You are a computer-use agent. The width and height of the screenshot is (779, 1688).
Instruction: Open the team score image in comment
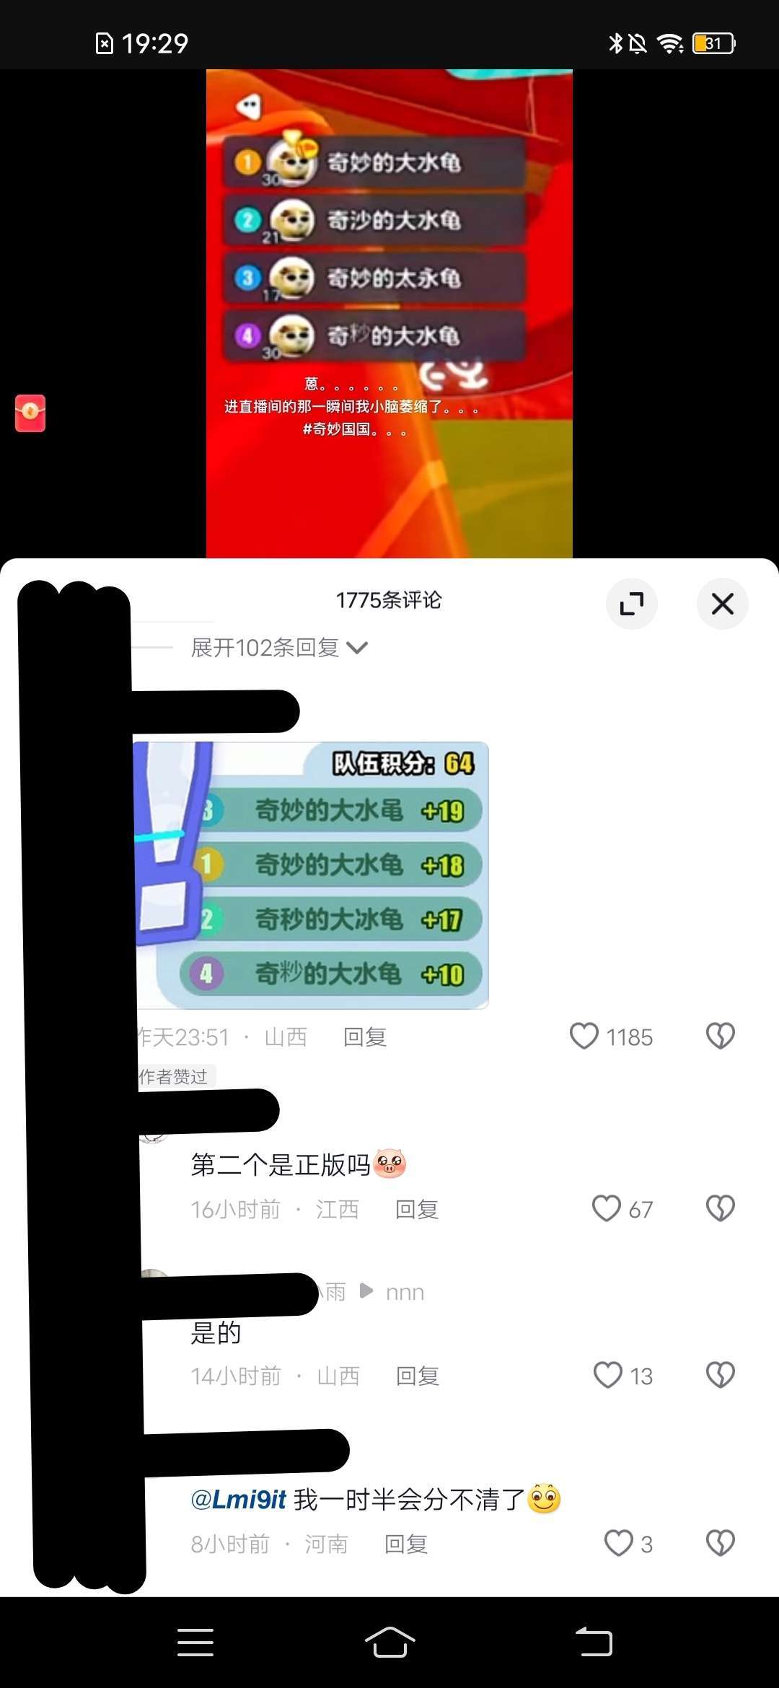click(x=312, y=875)
